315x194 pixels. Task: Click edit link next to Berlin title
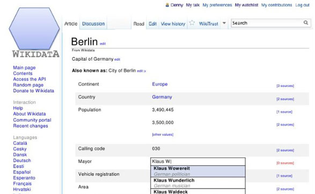pyautogui.click(x=102, y=44)
